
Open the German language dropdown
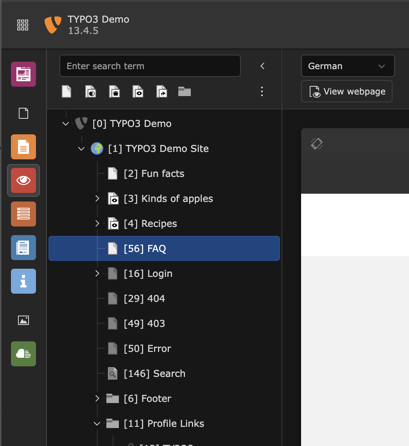[x=348, y=66]
